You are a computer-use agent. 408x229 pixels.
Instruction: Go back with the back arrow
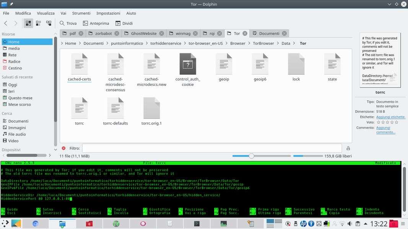6,23
